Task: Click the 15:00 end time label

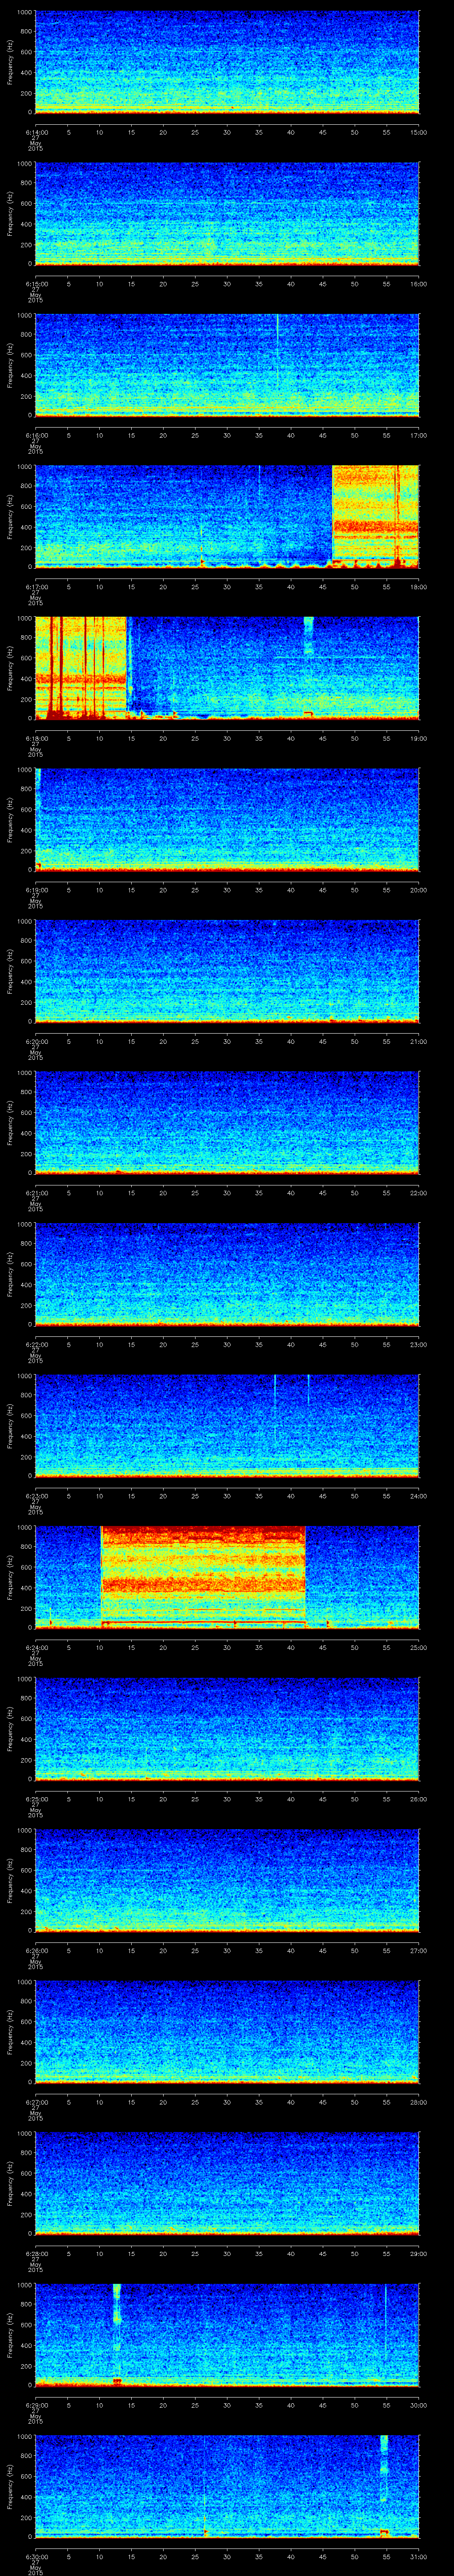Action: [x=419, y=132]
